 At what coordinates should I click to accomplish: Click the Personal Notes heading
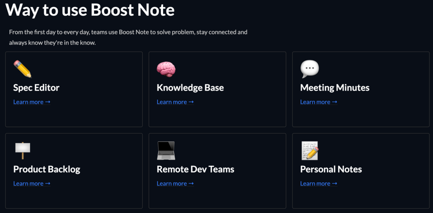331,169
